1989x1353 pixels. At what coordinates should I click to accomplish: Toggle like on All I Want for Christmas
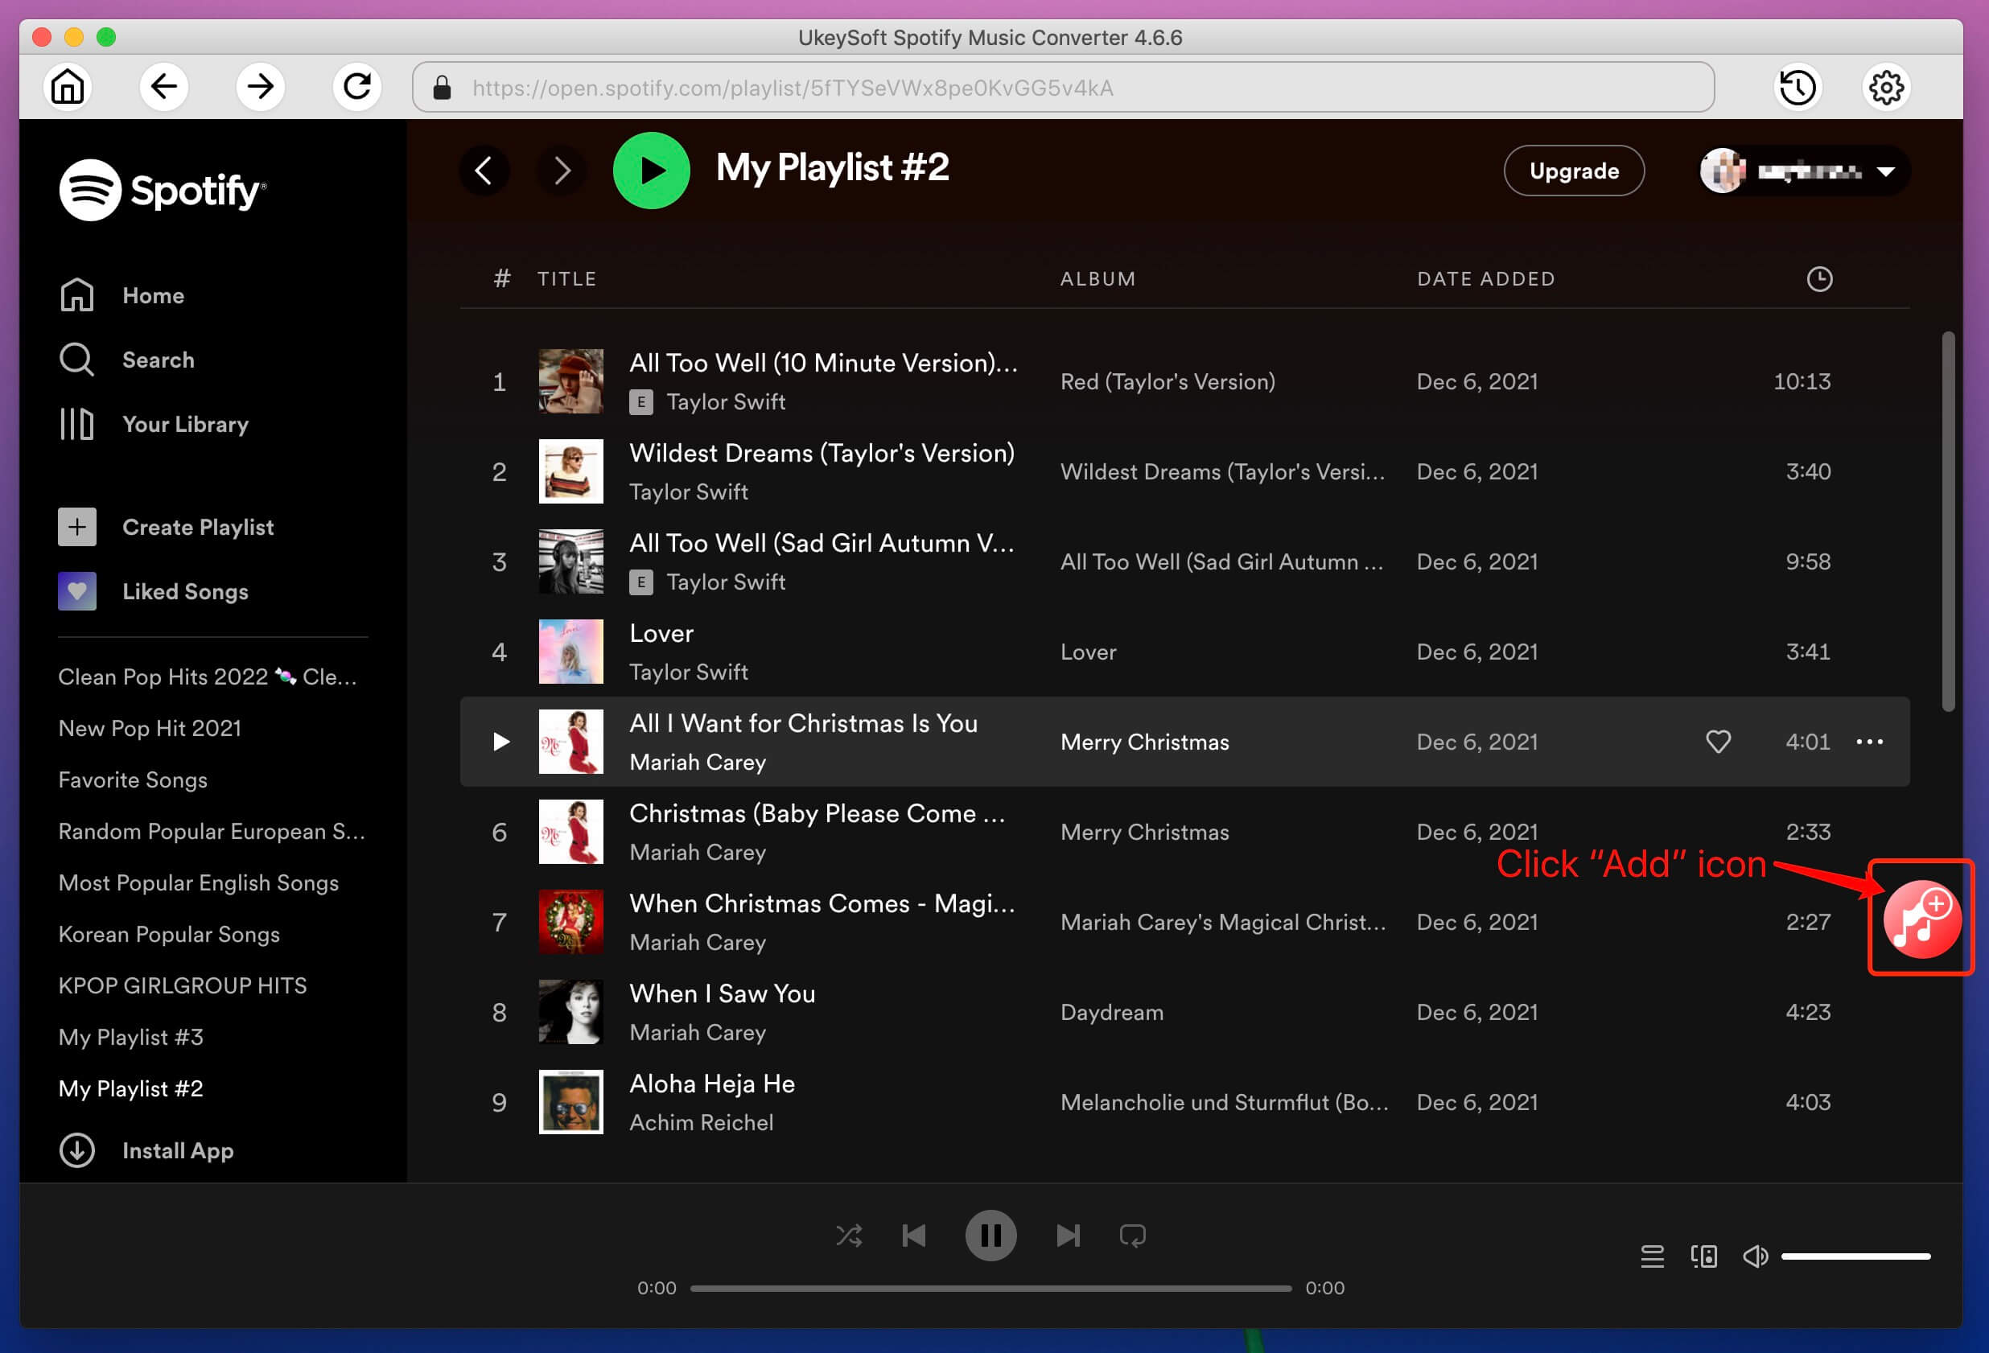1714,742
